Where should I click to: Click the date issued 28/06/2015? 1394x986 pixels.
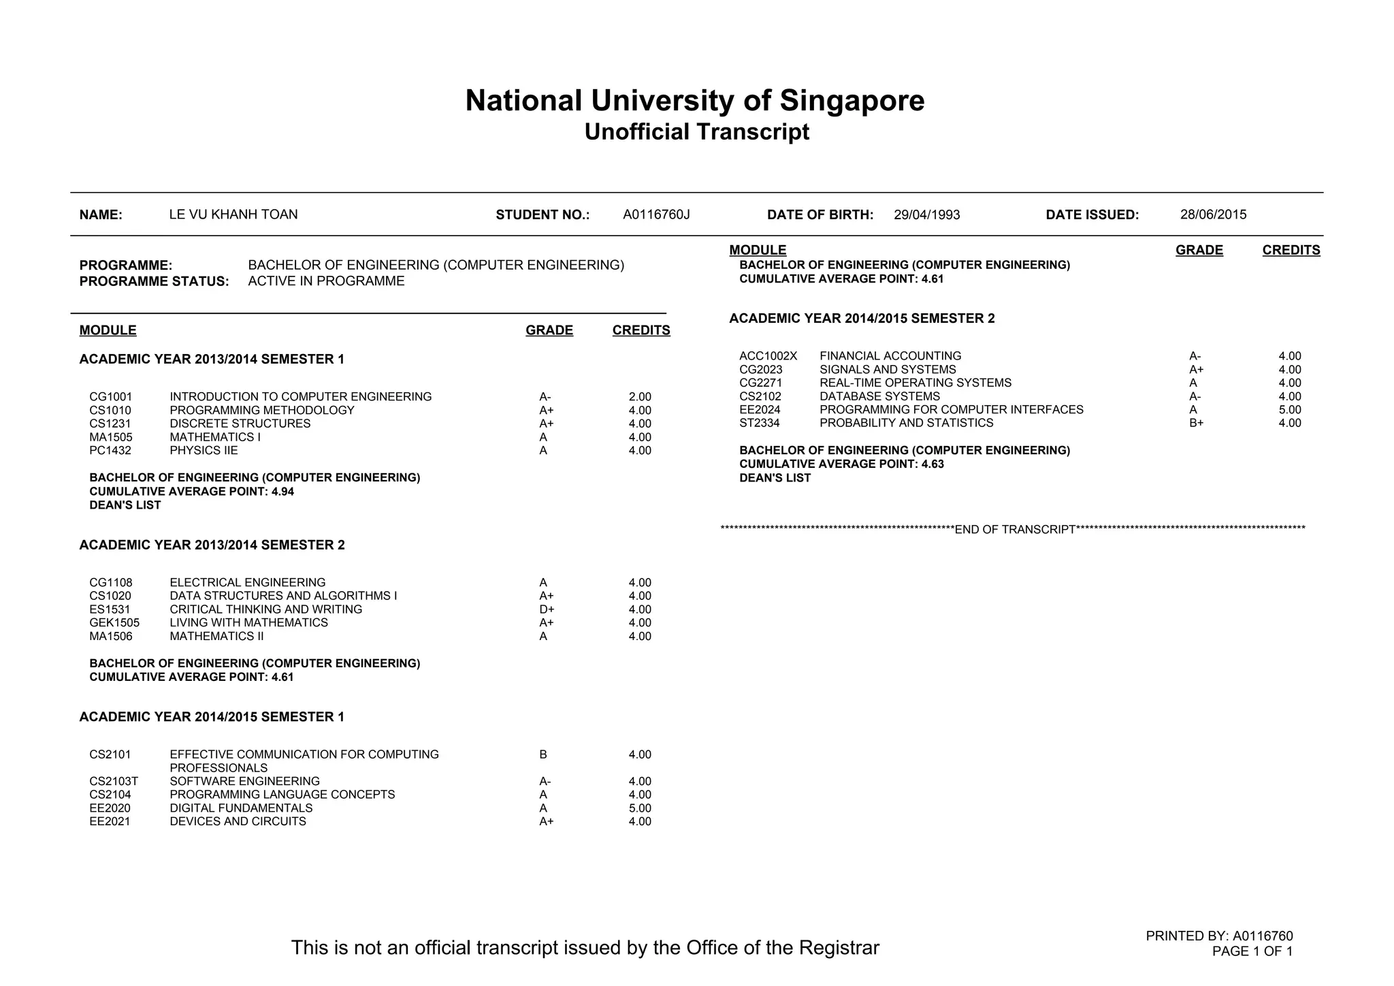[1213, 215]
